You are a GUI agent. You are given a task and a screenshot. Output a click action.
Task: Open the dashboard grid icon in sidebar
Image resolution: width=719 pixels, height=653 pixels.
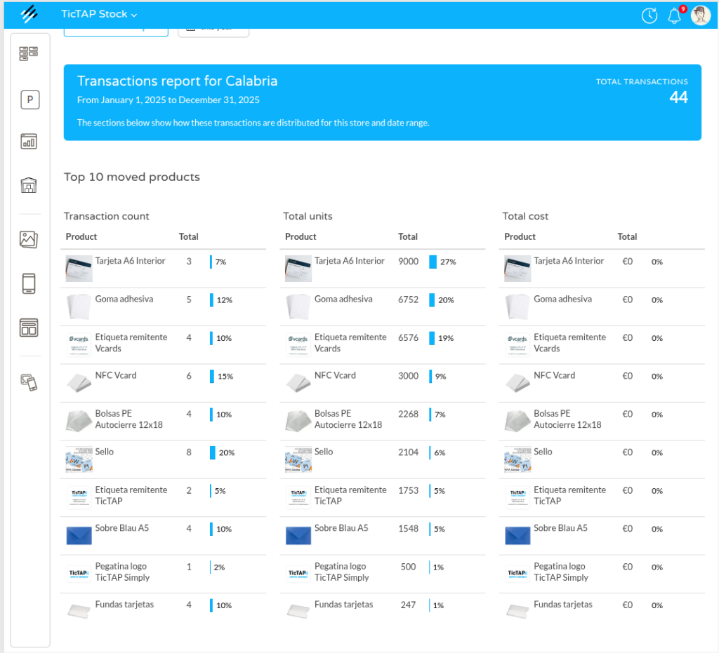pos(29,53)
